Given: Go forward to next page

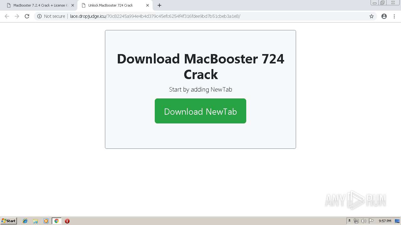Looking at the screenshot, I should [17, 16].
